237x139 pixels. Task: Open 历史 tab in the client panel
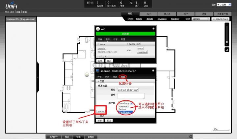click(115, 77)
